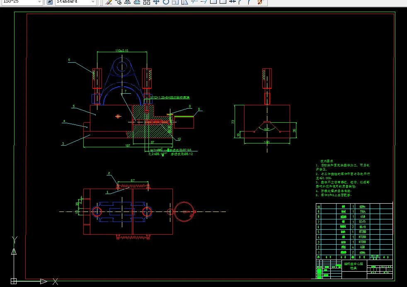Select balloon number 8 label

point(190,106)
